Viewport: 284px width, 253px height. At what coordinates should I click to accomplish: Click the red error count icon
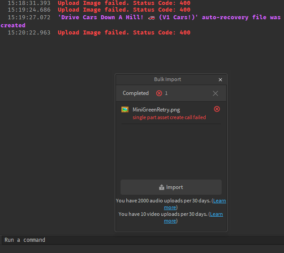click(x=159, y=93)
